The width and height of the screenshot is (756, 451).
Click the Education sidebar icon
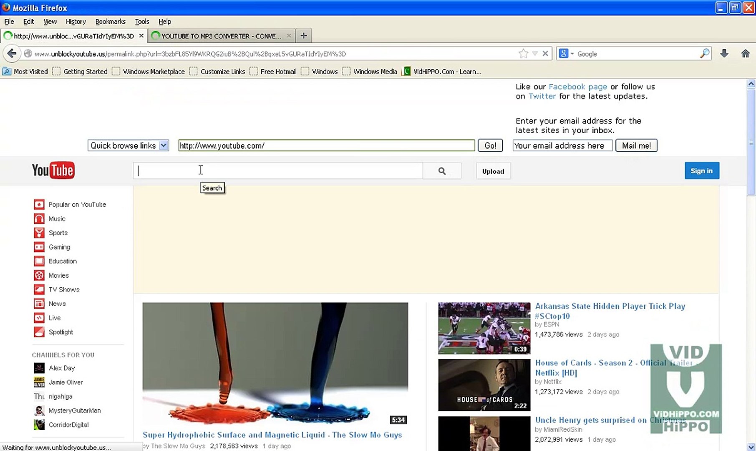(x=39, y=261)
